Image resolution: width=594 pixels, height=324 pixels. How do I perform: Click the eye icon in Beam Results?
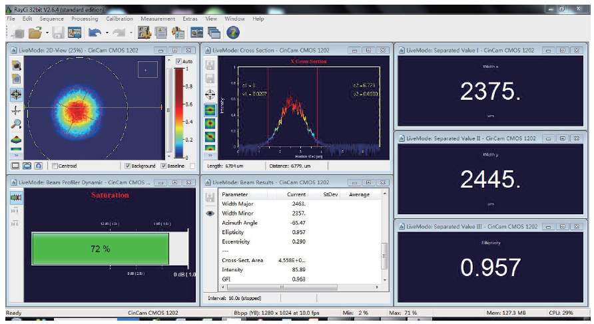210,214
